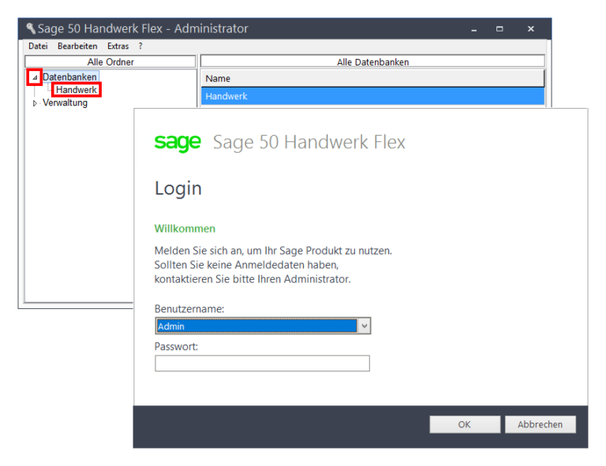
Task: Click Abbrechen to cancel login
Action: 540,424
